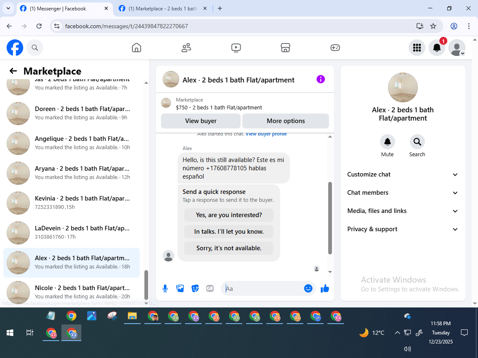This screenshot has height=358, width=478.
Task: Reload the page
Action: 39,26
